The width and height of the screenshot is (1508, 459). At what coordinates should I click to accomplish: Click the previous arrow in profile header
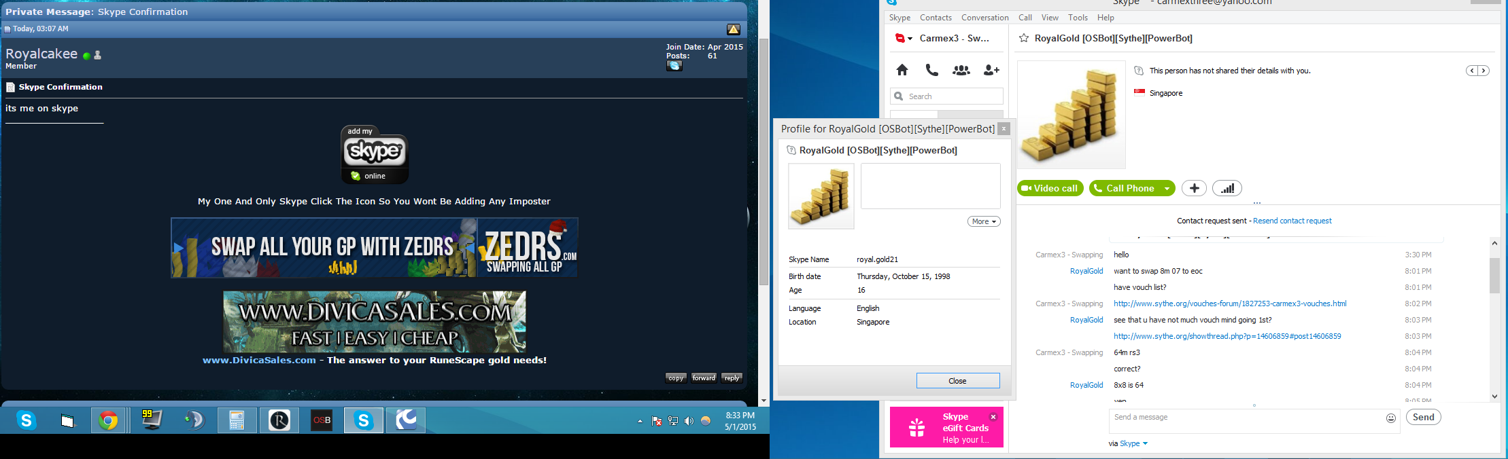tap(1472, 71)
